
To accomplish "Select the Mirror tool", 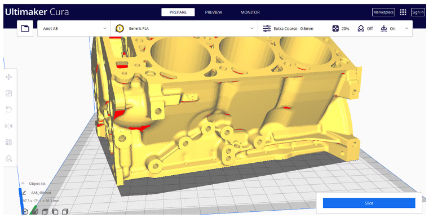I will 9,126.
